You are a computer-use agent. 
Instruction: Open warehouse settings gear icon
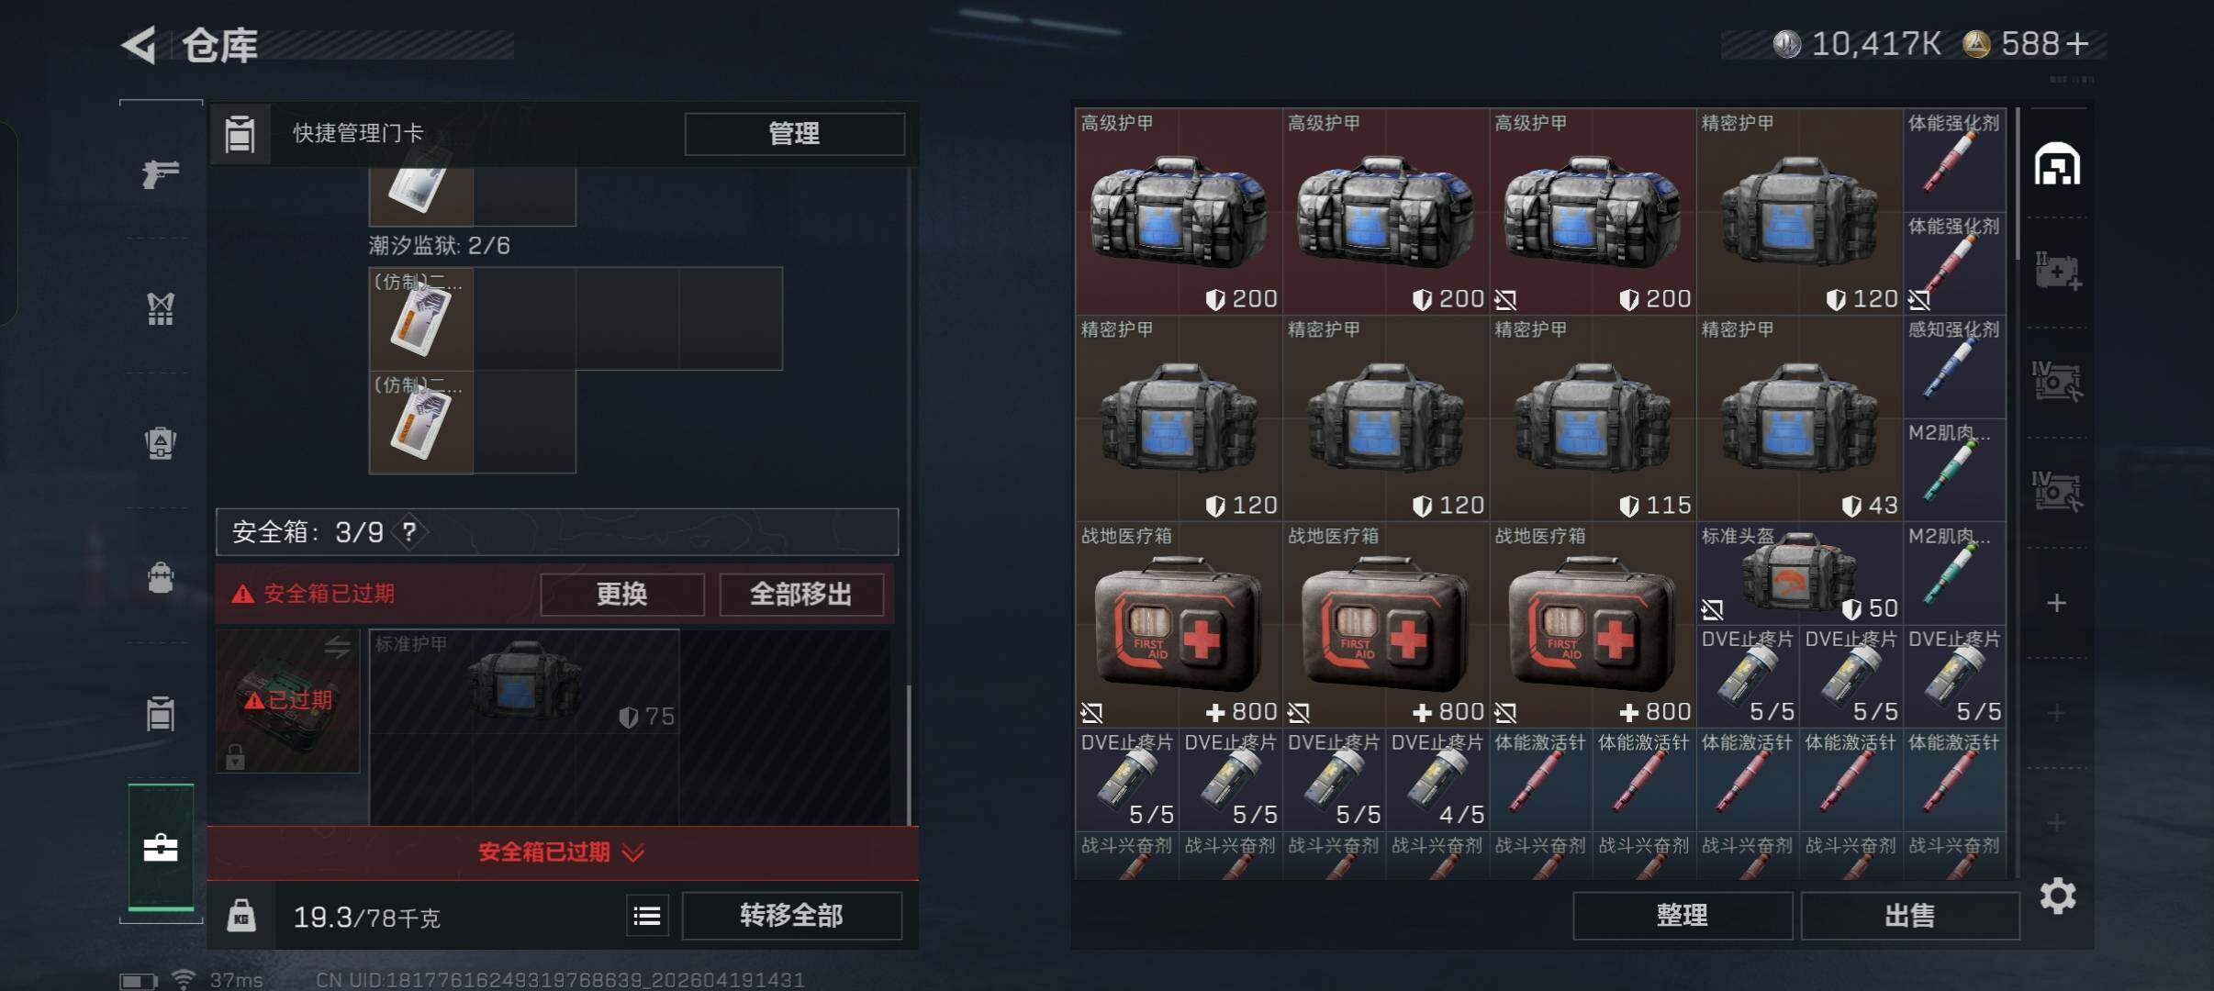coord(2057,895)
